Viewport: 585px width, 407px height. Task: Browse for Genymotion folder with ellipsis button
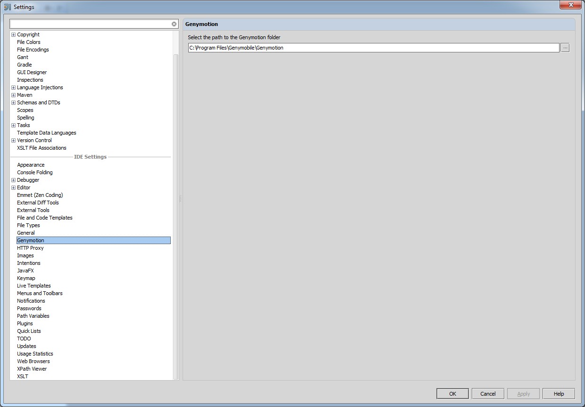tap(565, 48)
